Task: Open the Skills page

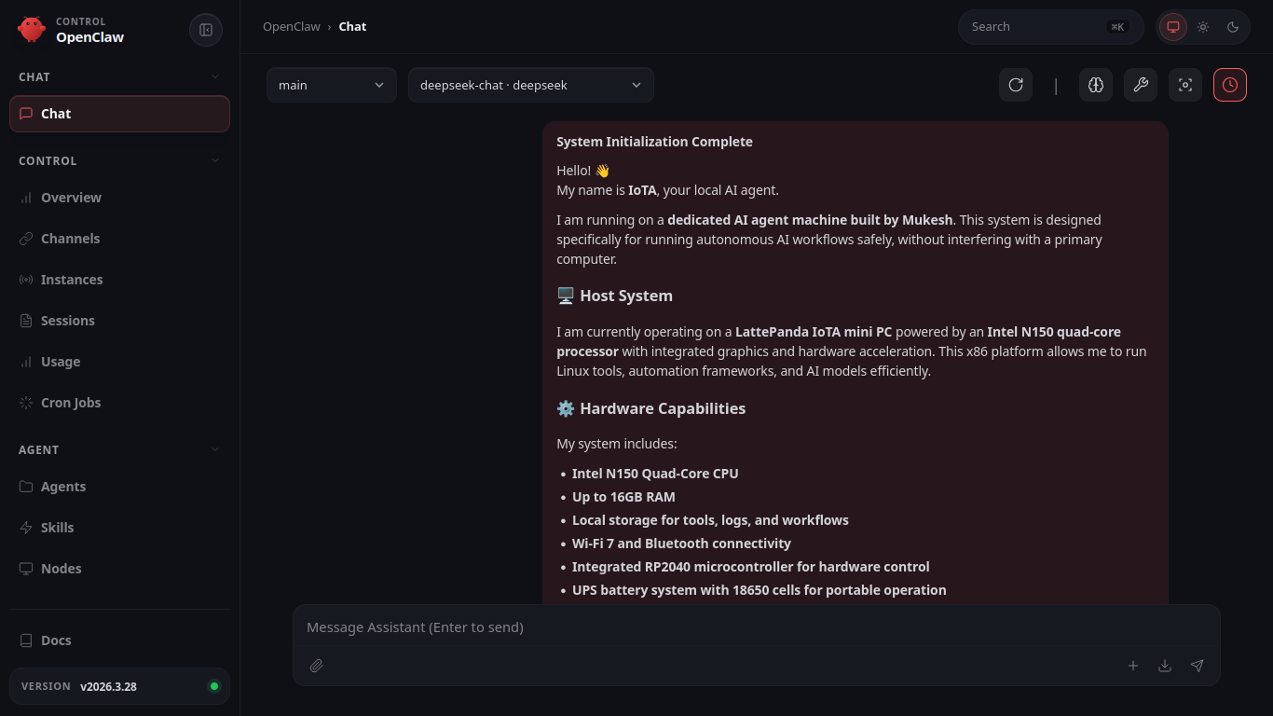Action: 119,528
